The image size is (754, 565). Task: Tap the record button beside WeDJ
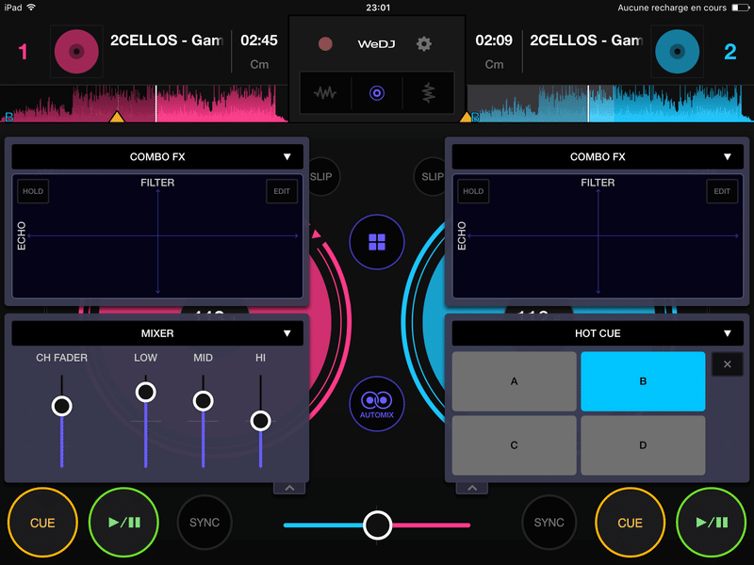tap(325, 44)
